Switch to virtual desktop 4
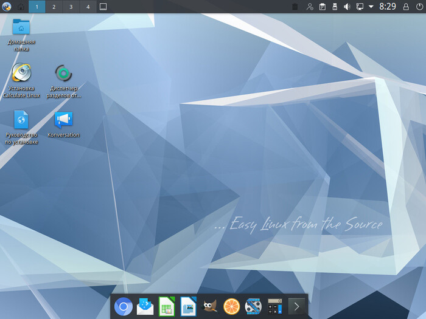426x319 pixels. (88, 7)
